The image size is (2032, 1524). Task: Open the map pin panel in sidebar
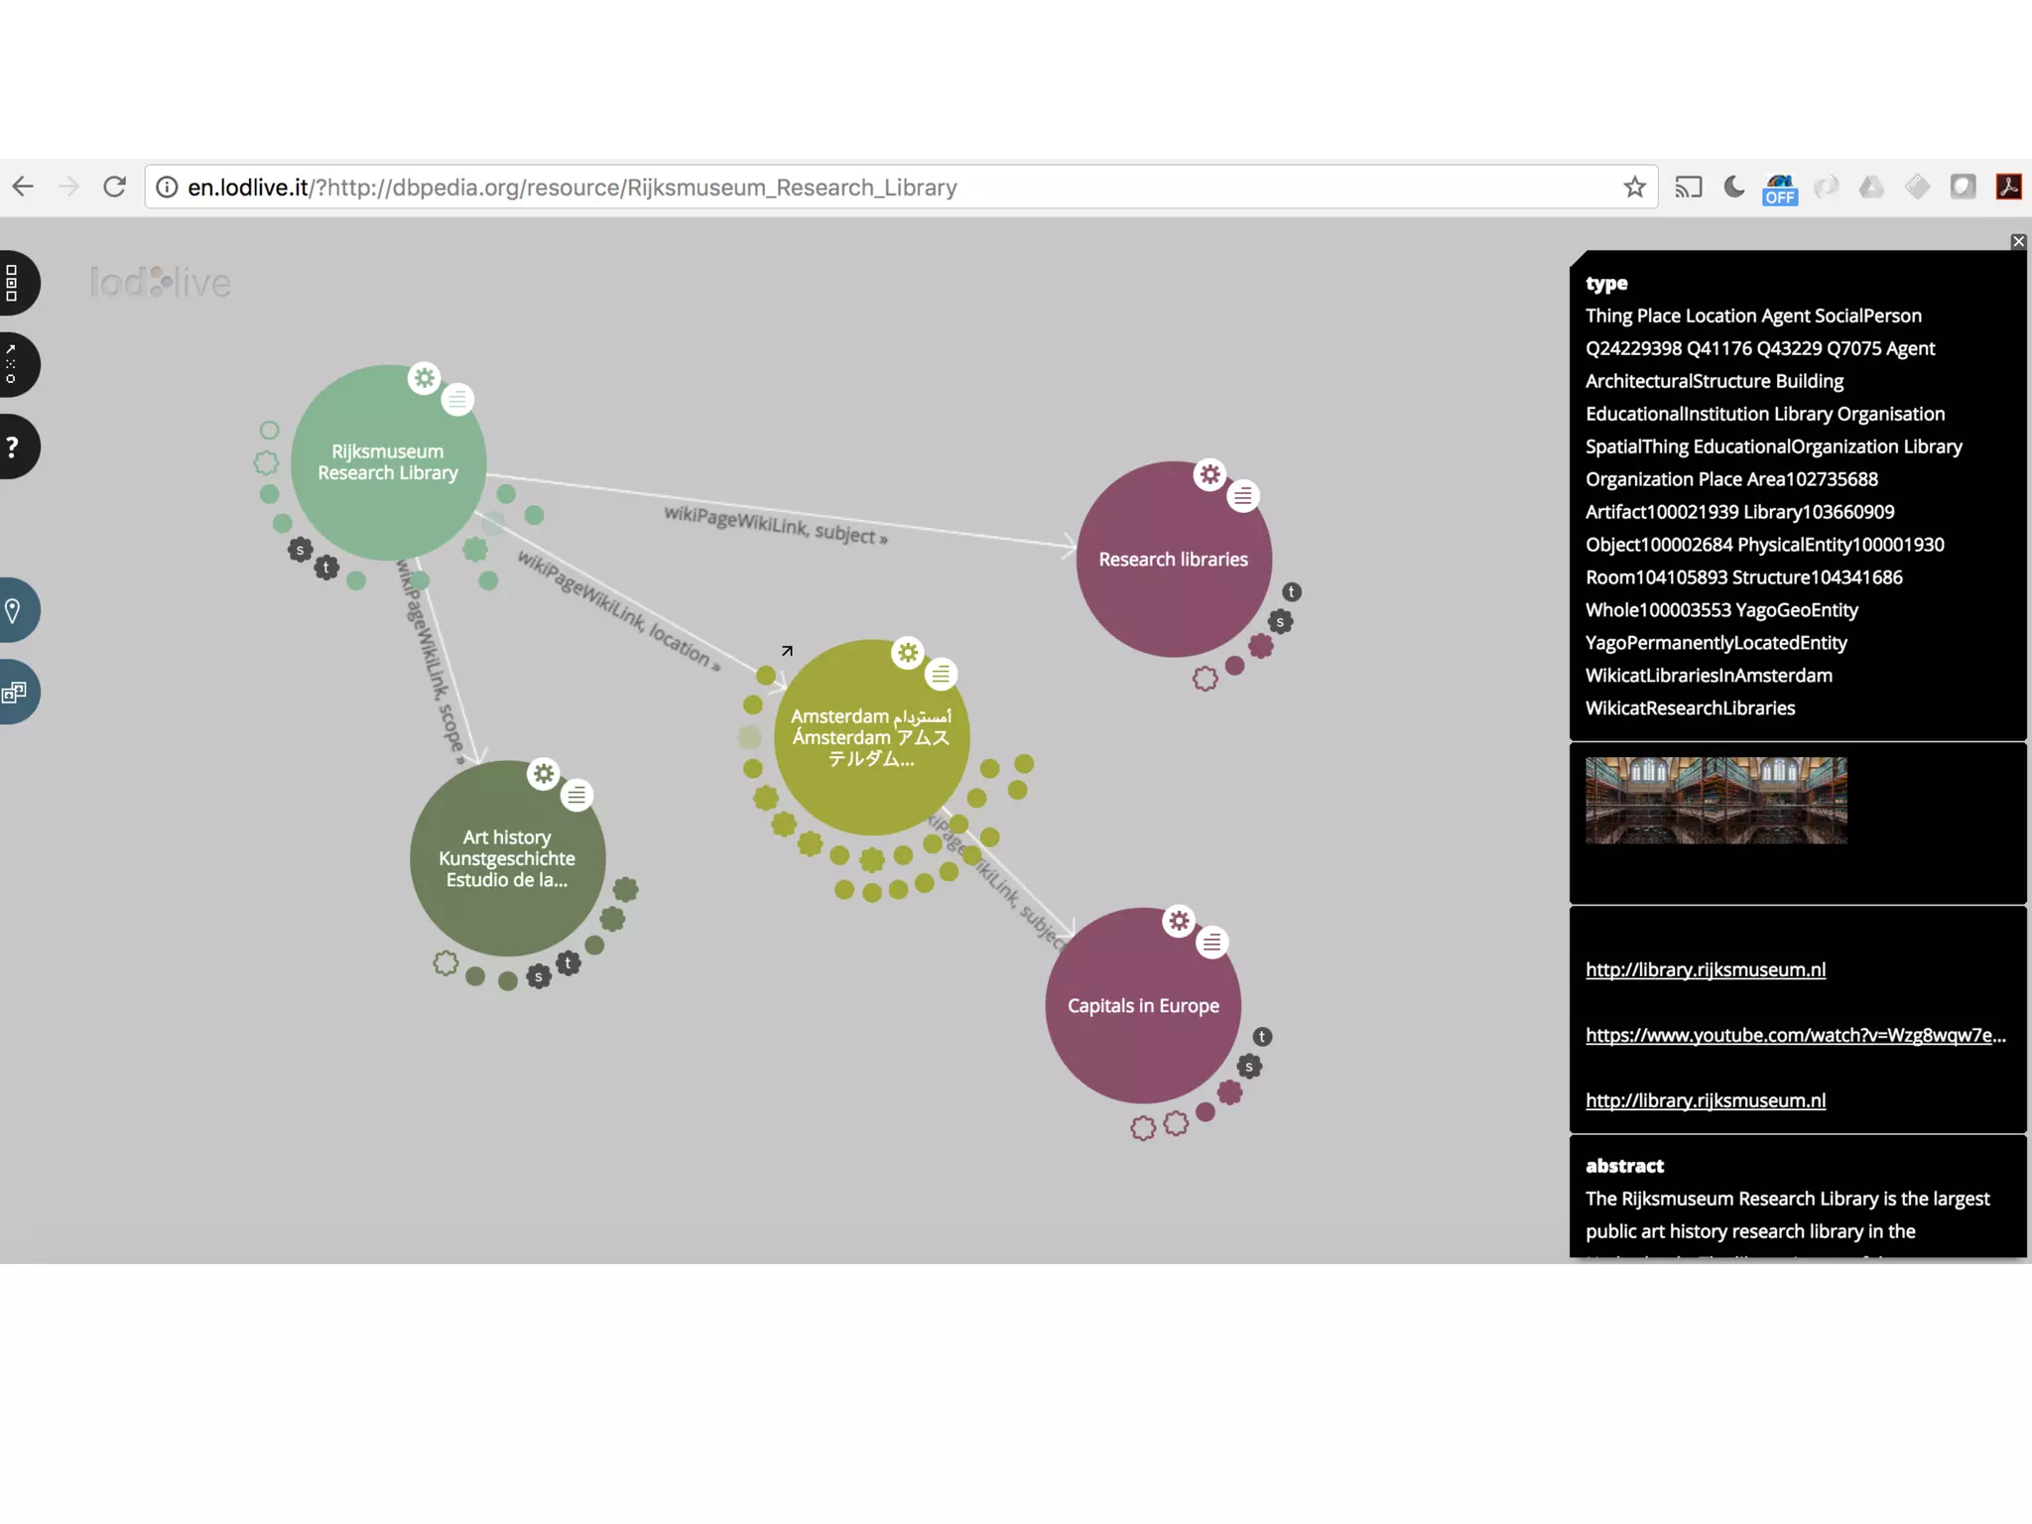pos(14,610)
